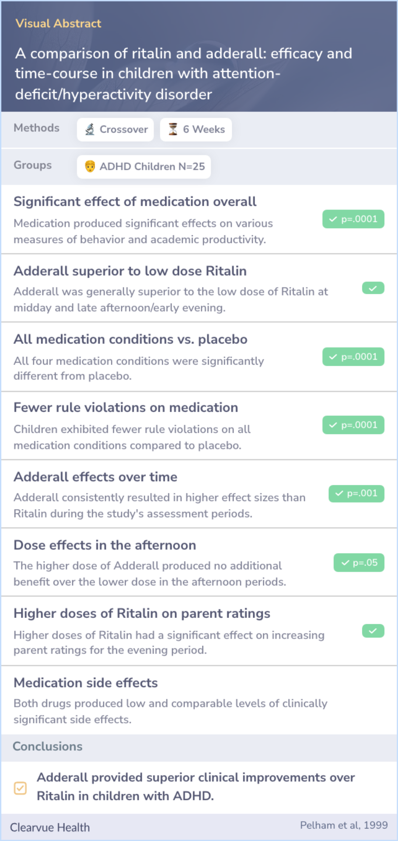
Task: Click the child face icon beside ADHD Children
Action: [x=90, y=167]
